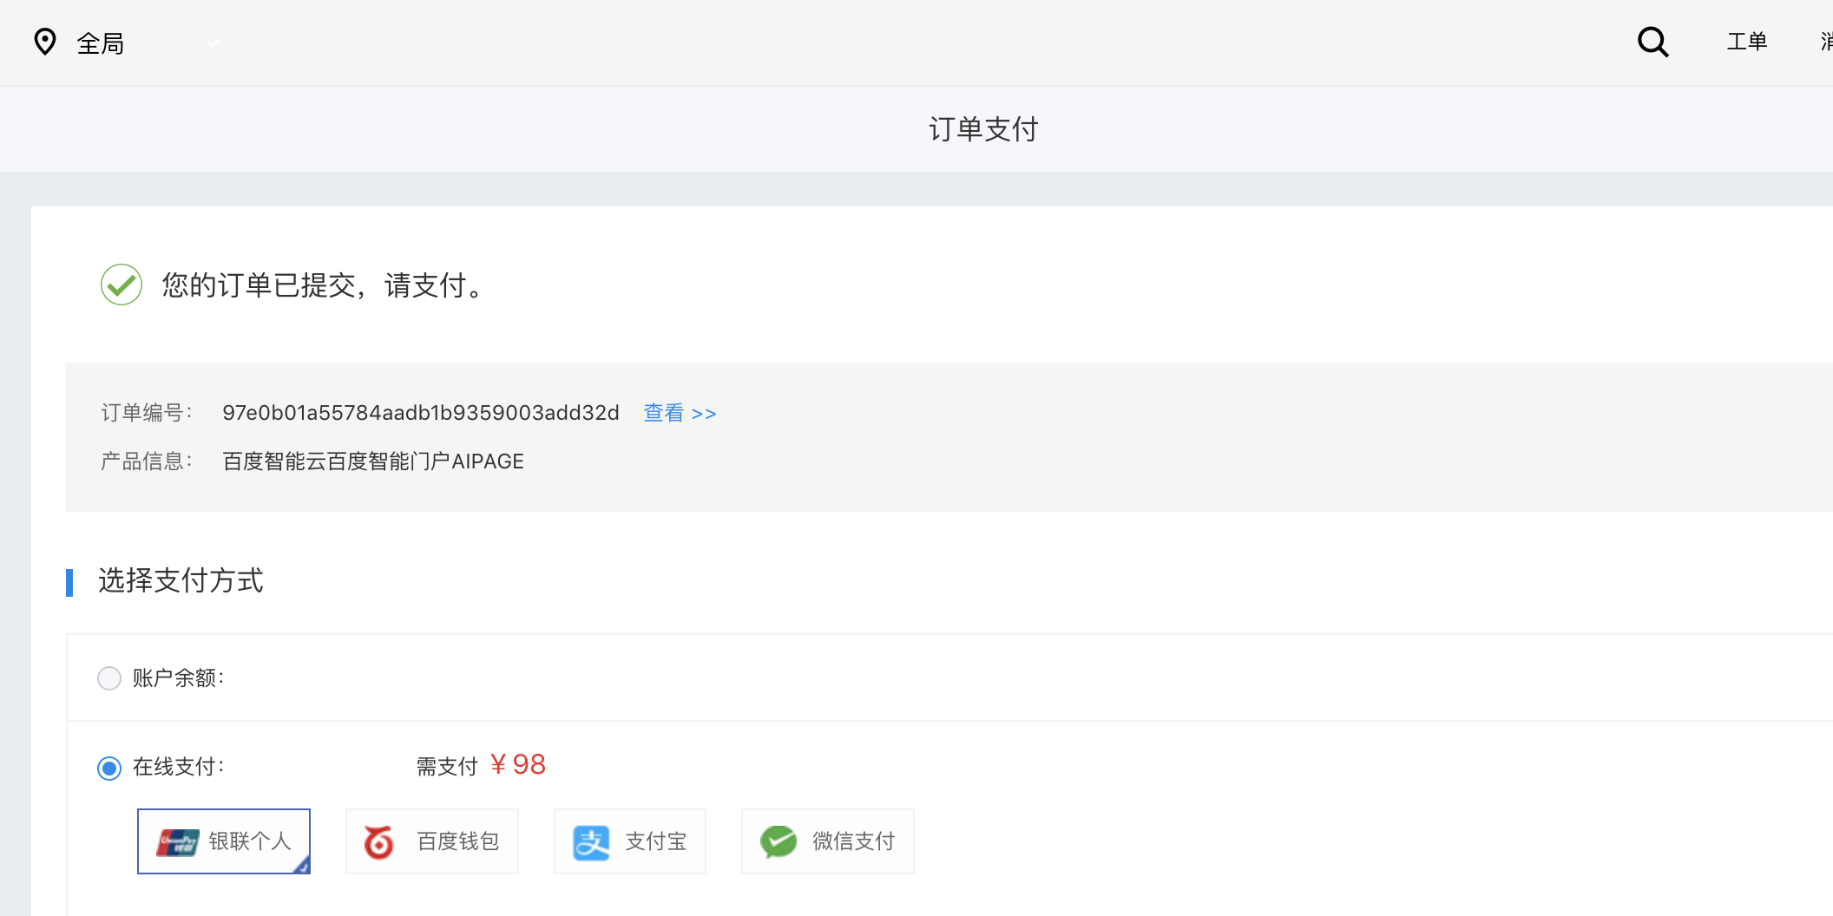Choose the red Baidu Wallet logo

pyautogui.click(x=378, y=841)
